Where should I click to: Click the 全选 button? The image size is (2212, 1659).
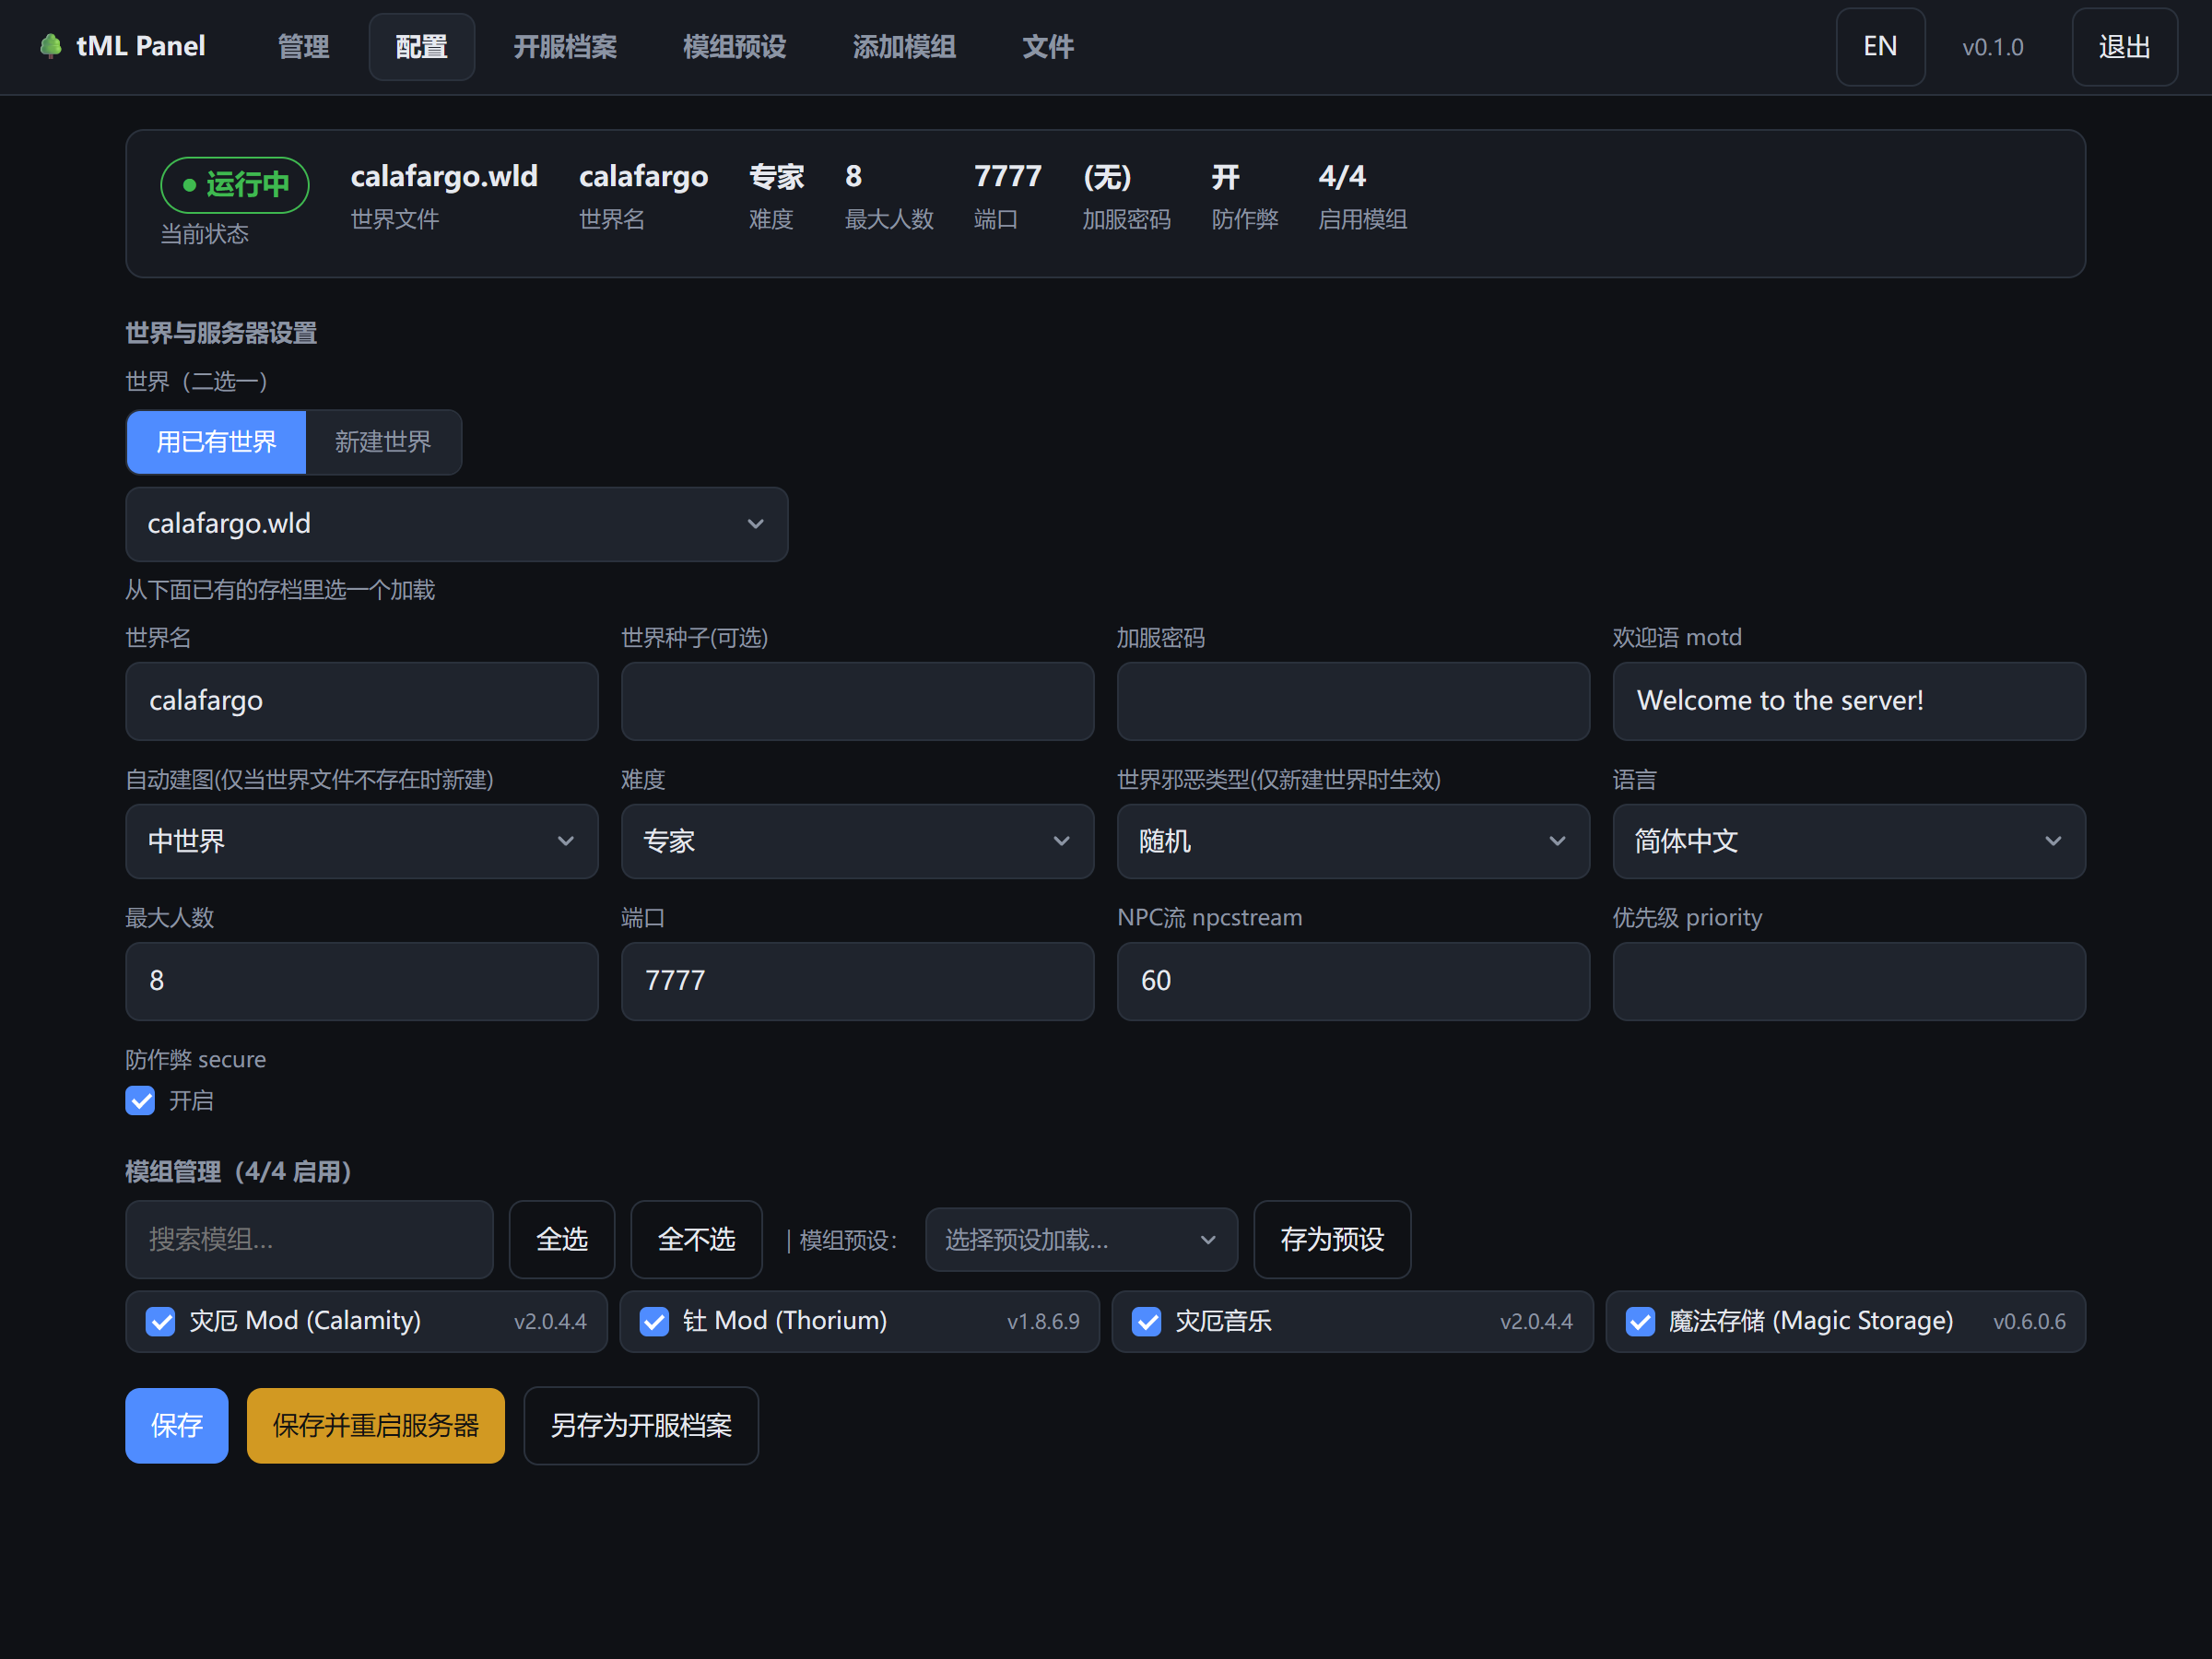[x=561, y=1240]
